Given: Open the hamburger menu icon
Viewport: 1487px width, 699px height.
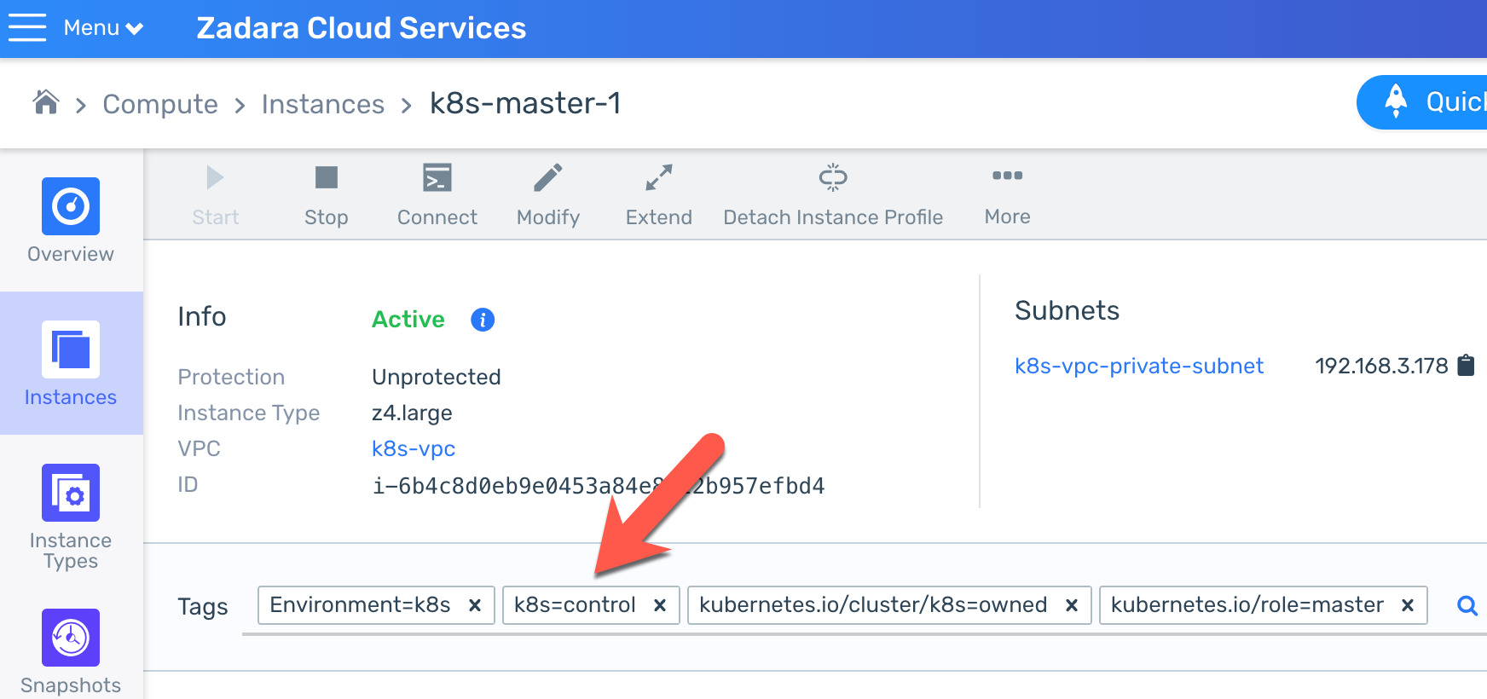Looking at the screenshot, I should pos(27,27).
